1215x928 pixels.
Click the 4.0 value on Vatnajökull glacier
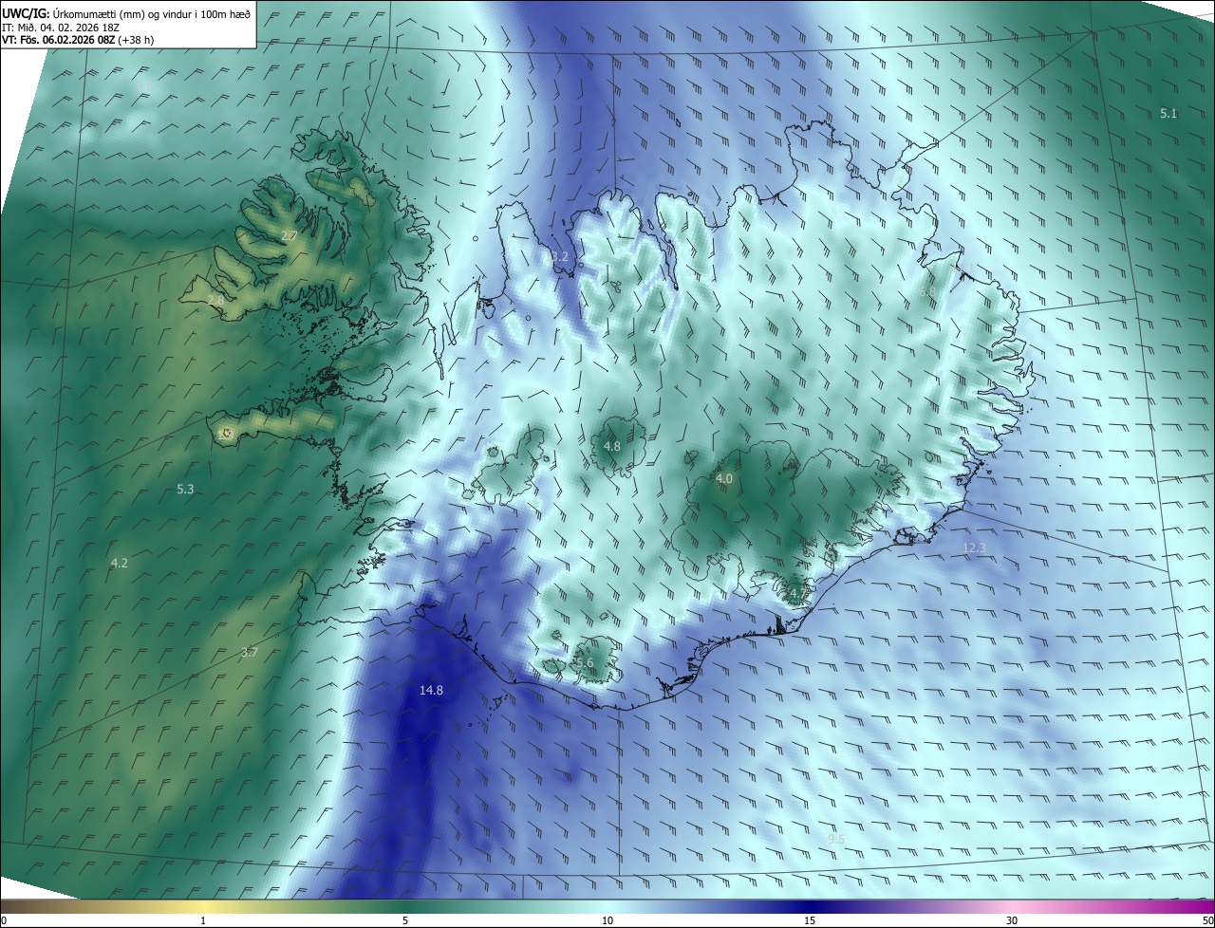click(723, 479)
